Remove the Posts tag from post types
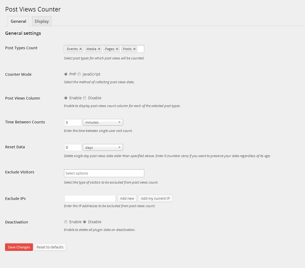Screen dimensions: 305x268 (135, 49)
